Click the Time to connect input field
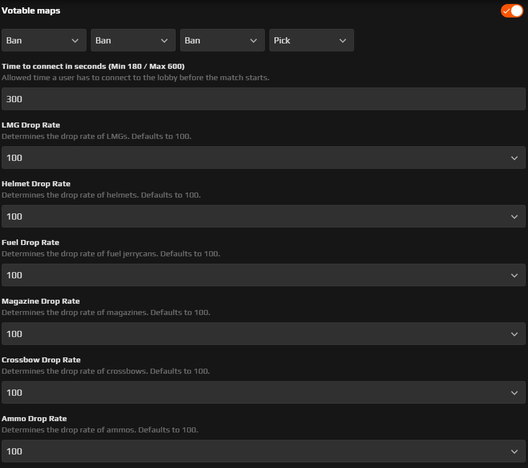The height and width of the screenshot is (468, 528). (263, 99)
